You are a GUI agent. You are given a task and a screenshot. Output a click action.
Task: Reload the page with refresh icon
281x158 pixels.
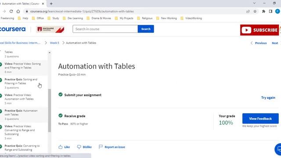coord(11,11)
